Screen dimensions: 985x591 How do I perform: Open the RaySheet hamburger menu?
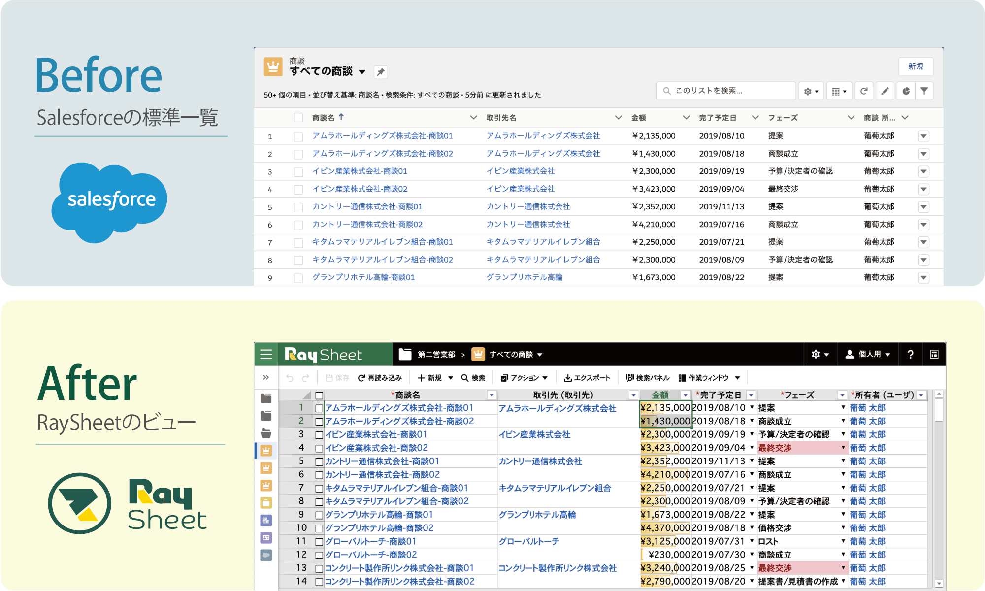pos(266,354)
